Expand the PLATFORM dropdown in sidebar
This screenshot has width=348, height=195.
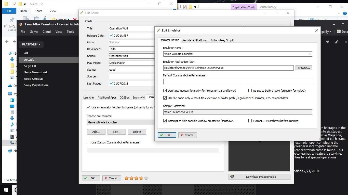coord(31,44)
